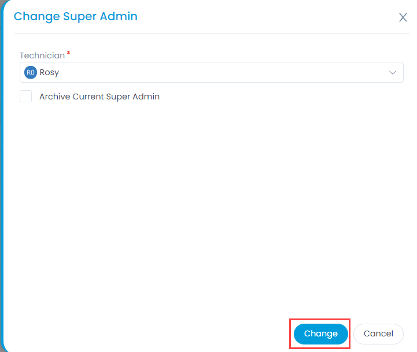
Task: Click the divider line below the dialog title
Action: click(x=212, y=34)
